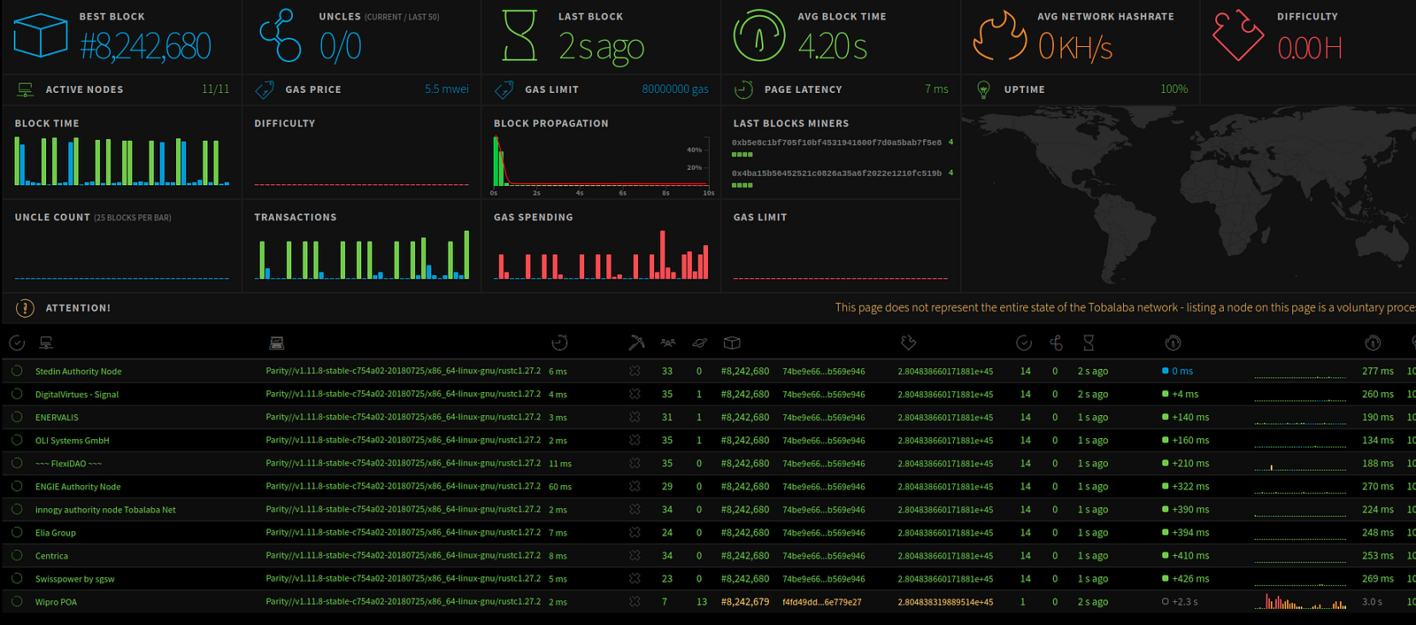Sort by pending transactions planet icon

pyautogui.click(x=699, y=343)
